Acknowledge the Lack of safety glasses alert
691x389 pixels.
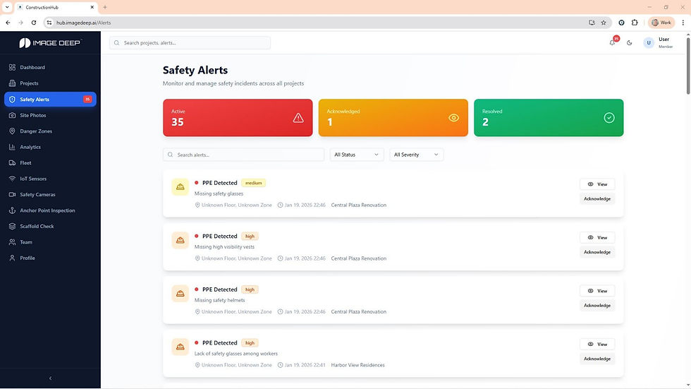pos(597,359)
